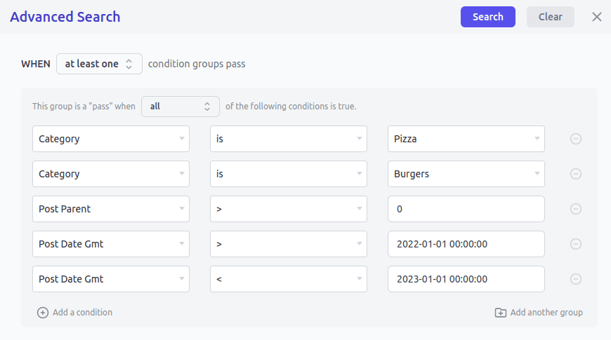The height and width of the screenshot is (340, 611).
Task: Expand the Burgers value dropdown
Action: pyautogui.click(x=466, y=174)
